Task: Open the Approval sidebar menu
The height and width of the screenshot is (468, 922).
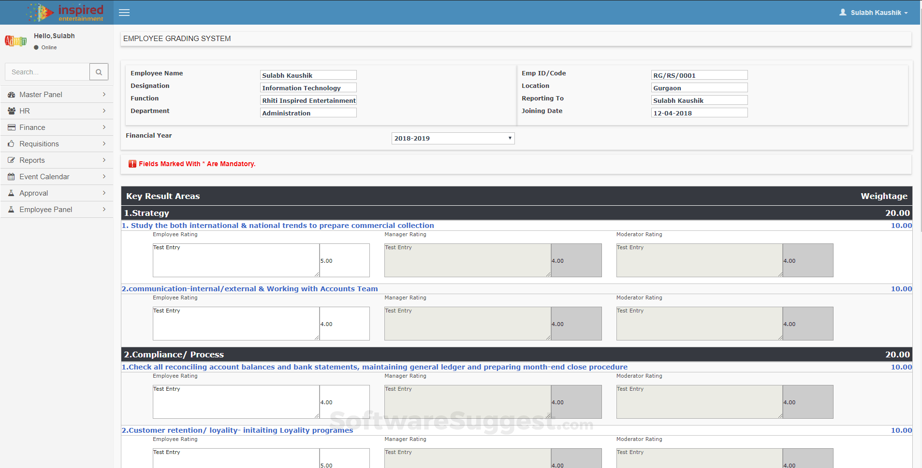Action: (34, 193)
